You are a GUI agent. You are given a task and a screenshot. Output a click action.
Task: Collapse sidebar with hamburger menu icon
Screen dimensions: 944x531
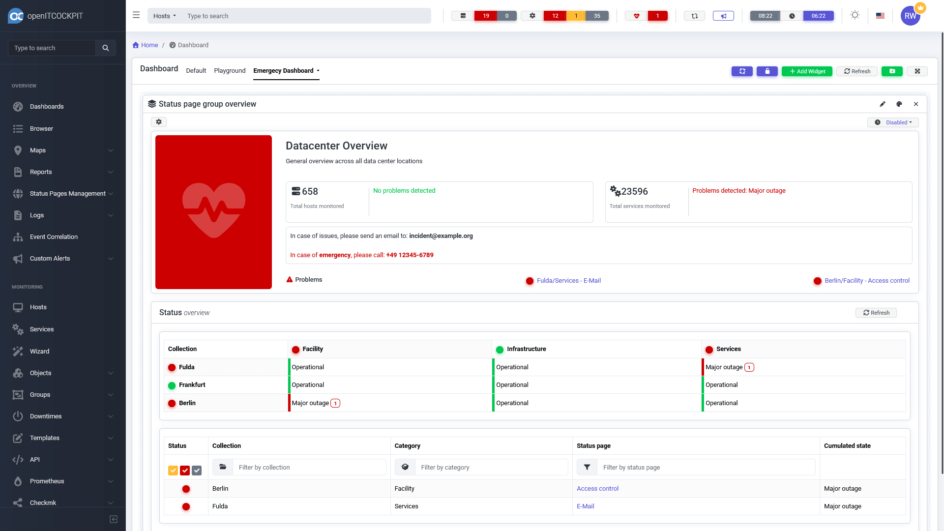point(136,15)
